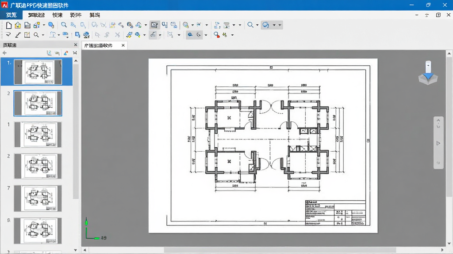The image size is (453, 254).
Task: Toggle the highlighted blue rotate view button
Action: 266,25
